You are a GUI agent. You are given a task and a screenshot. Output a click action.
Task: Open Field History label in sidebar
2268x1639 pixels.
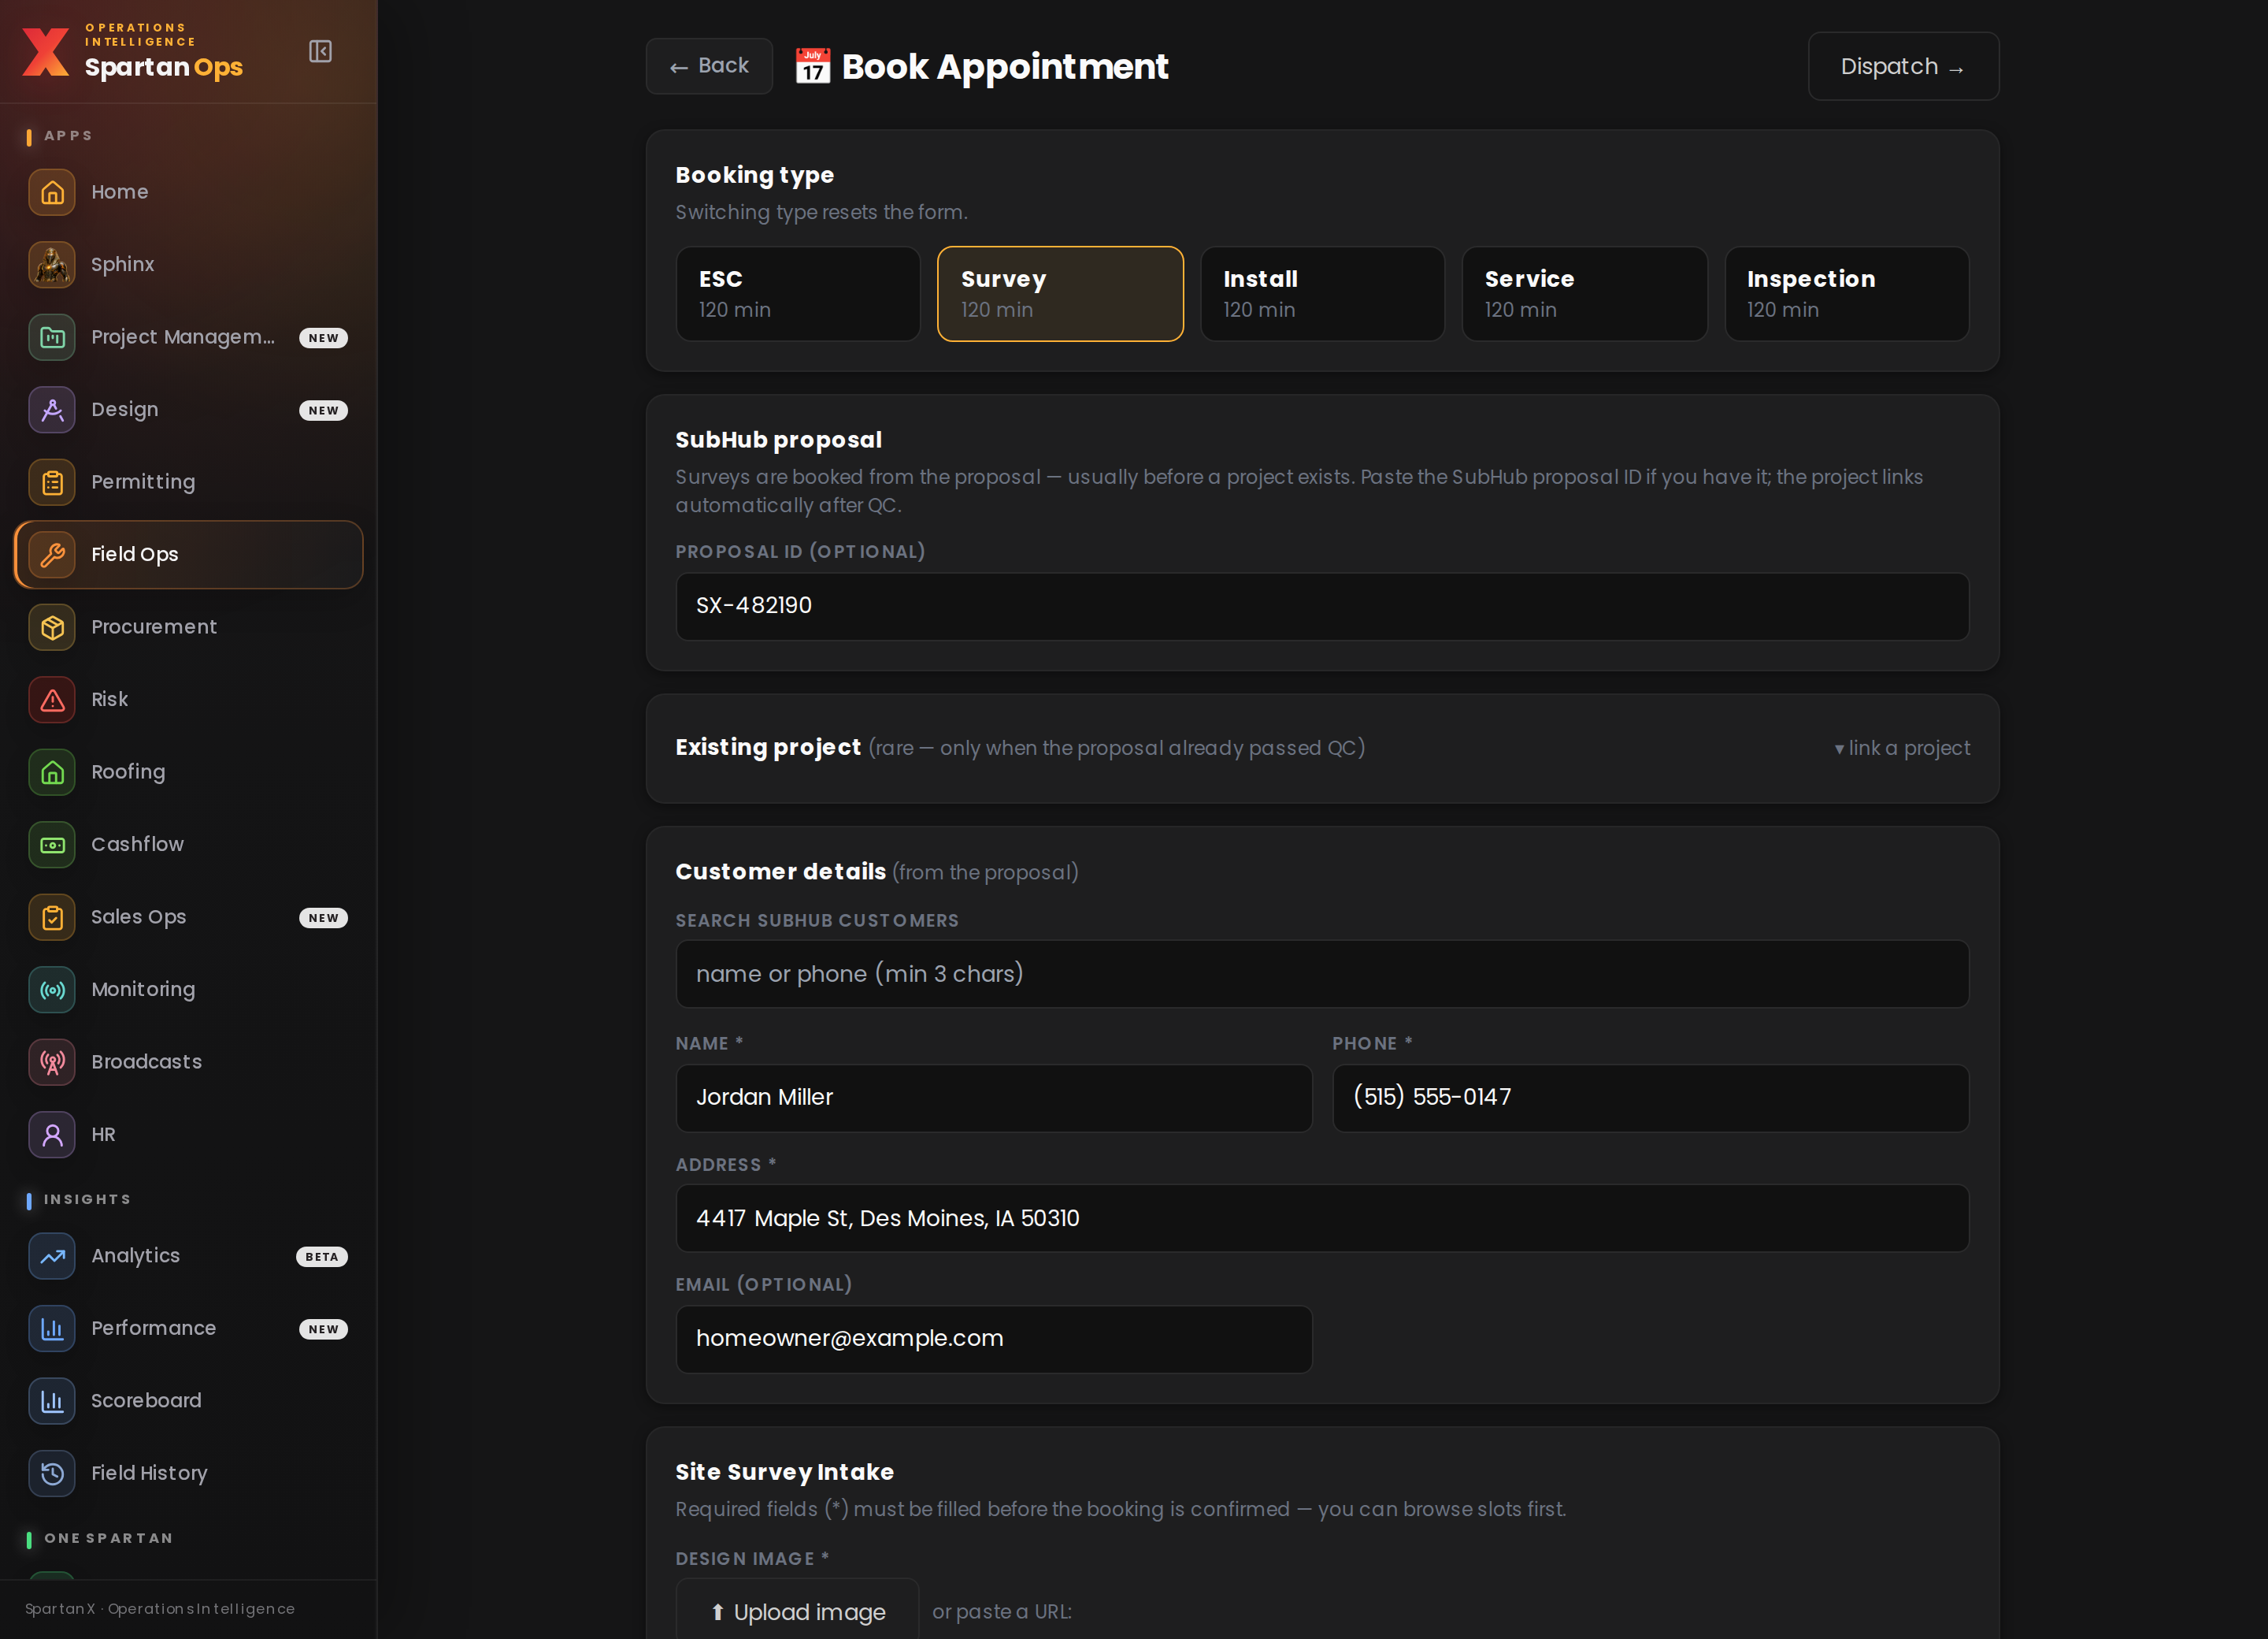(149, 1474)
